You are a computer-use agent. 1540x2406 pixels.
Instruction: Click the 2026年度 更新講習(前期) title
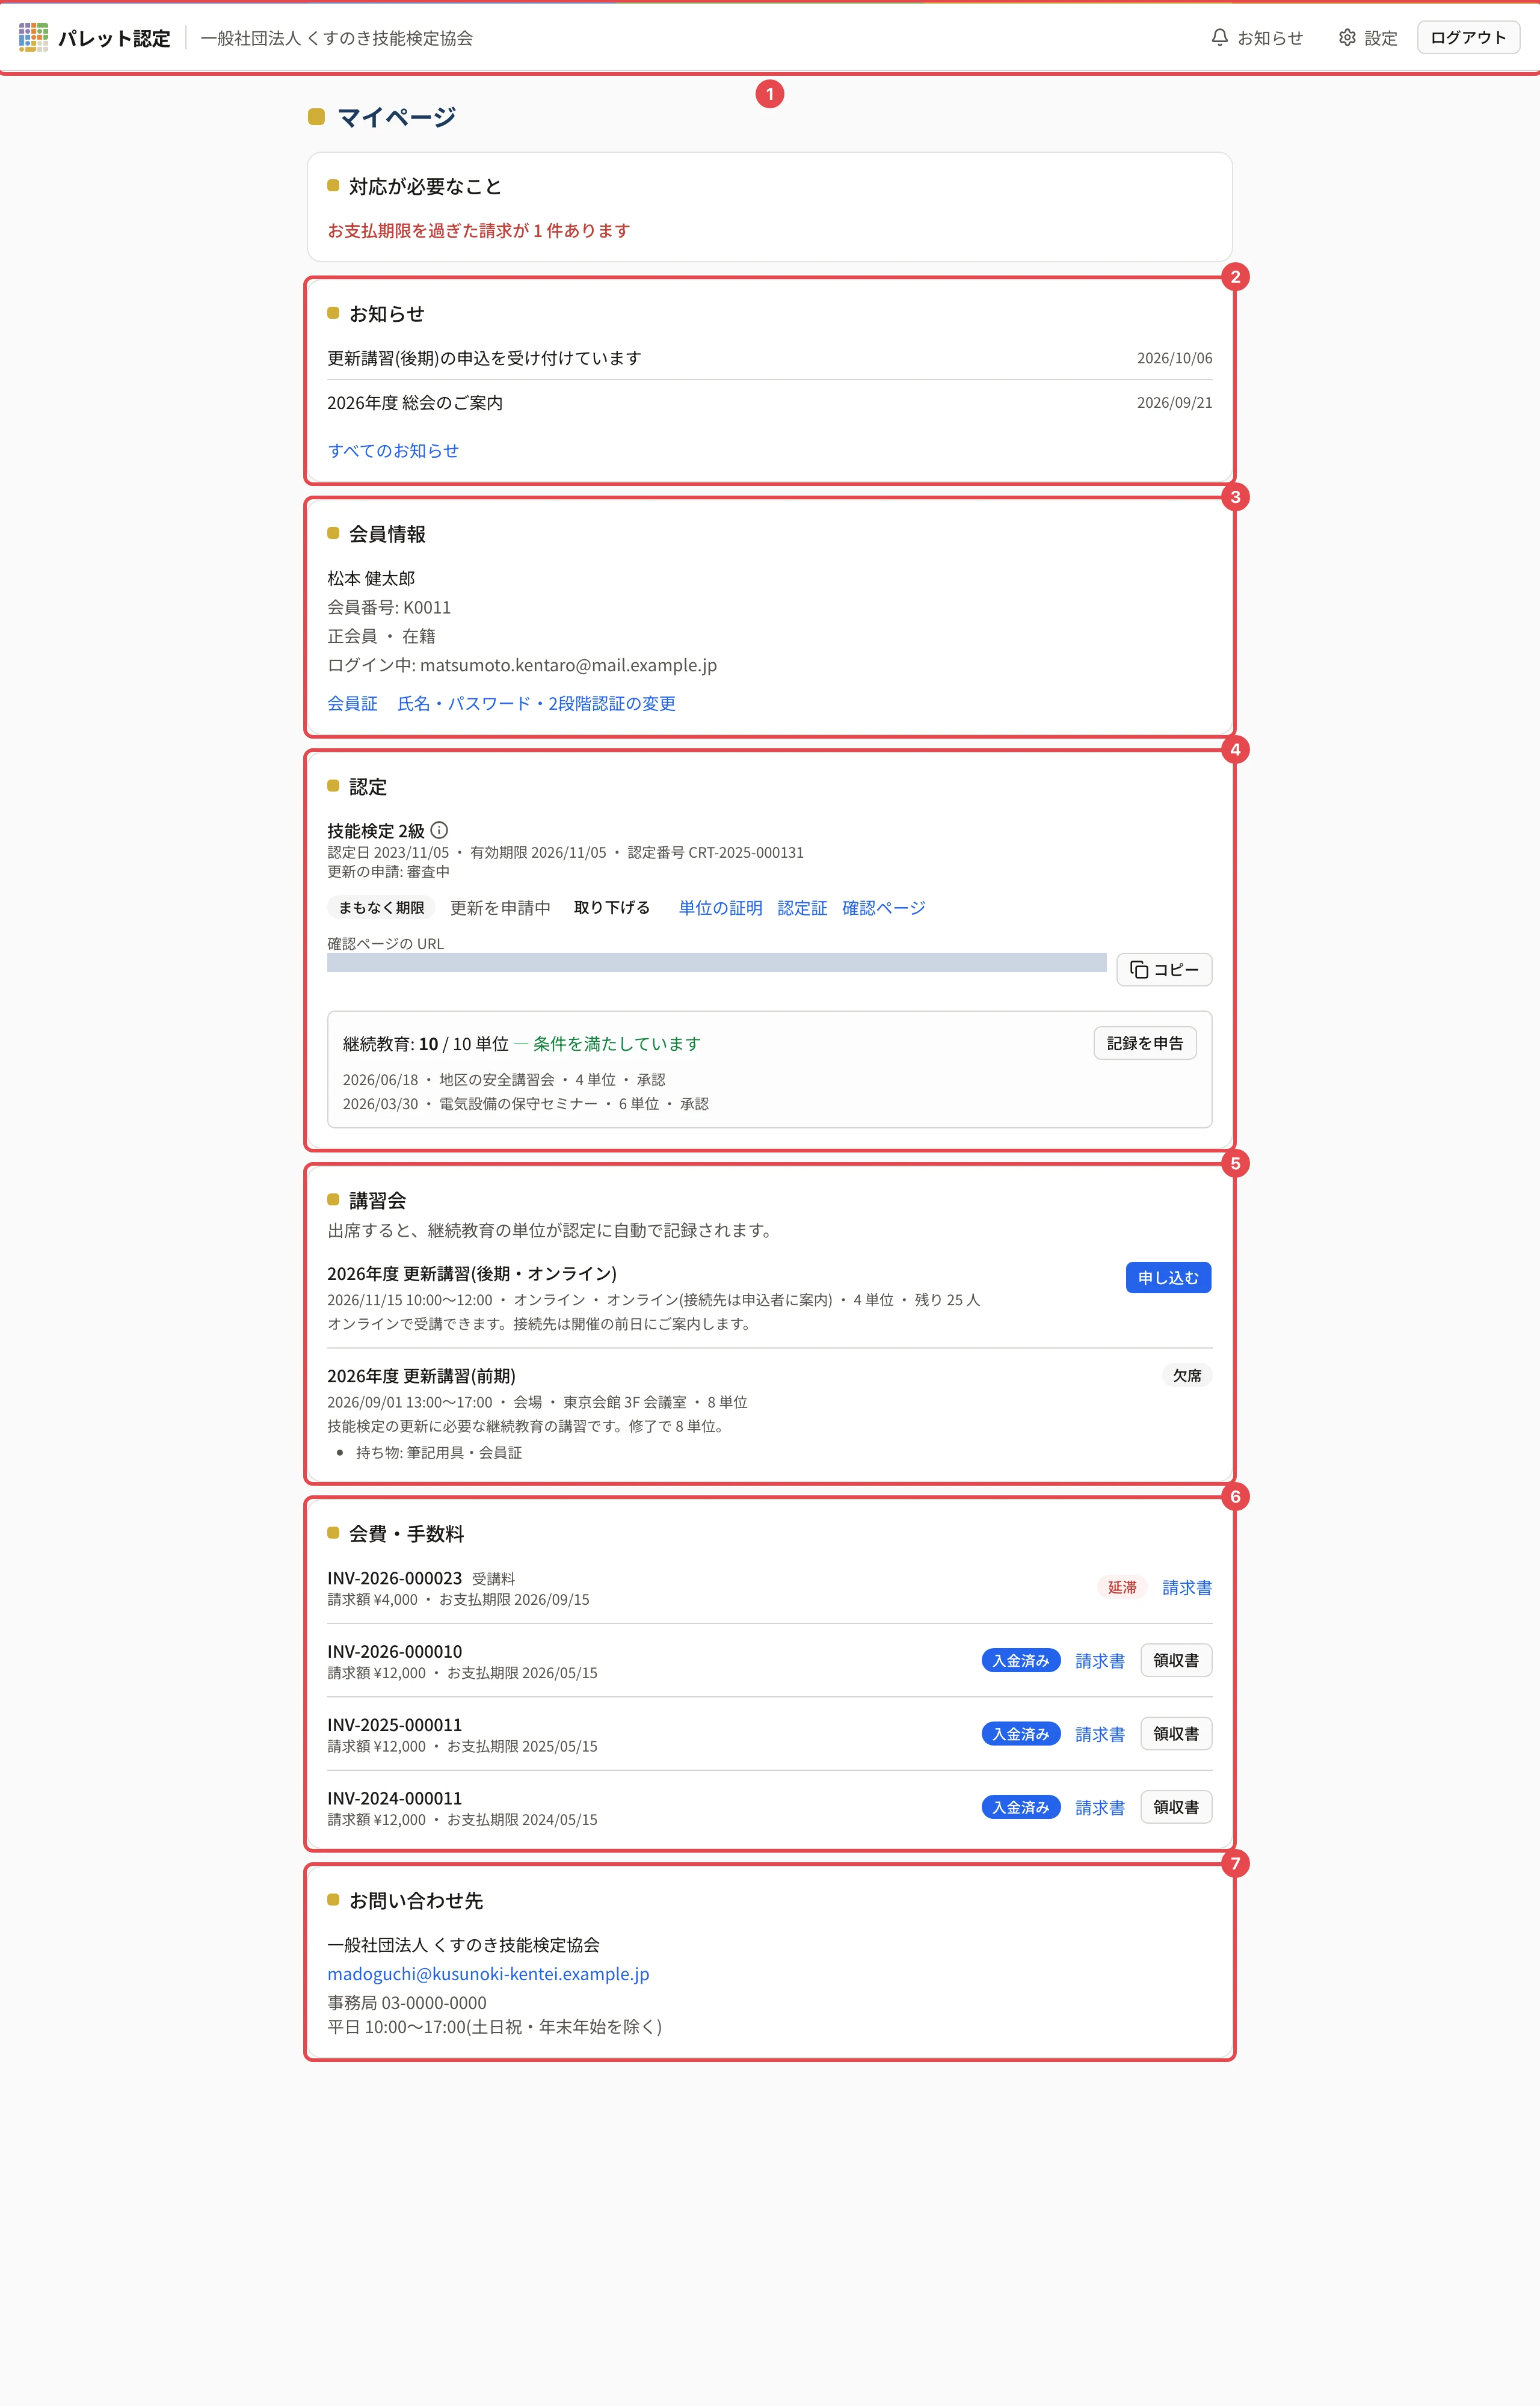tap(421, 1376)
